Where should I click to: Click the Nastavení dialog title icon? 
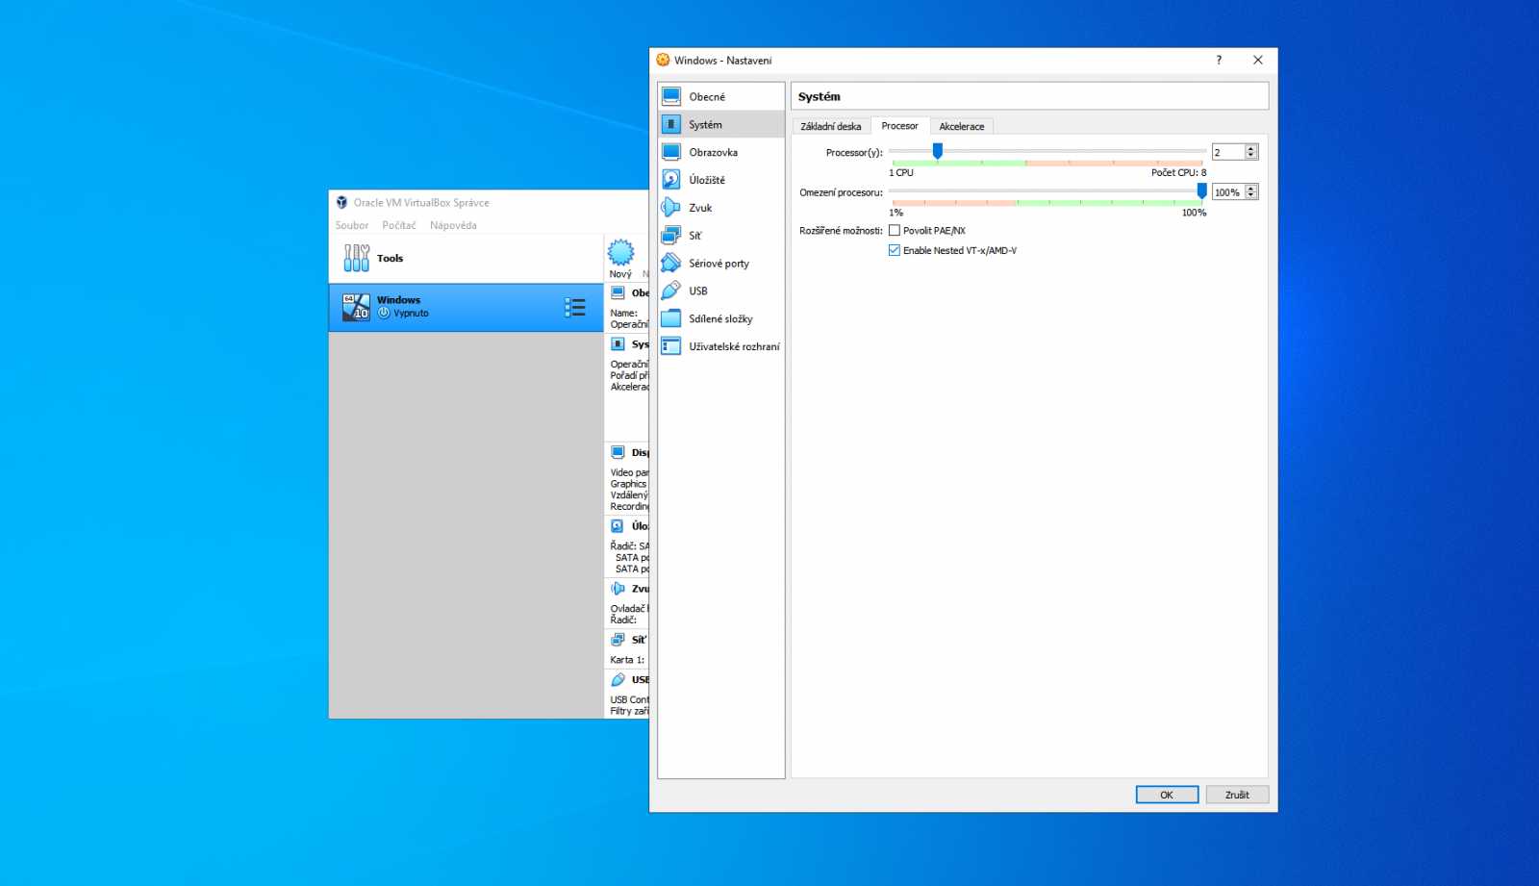[663, 60]
